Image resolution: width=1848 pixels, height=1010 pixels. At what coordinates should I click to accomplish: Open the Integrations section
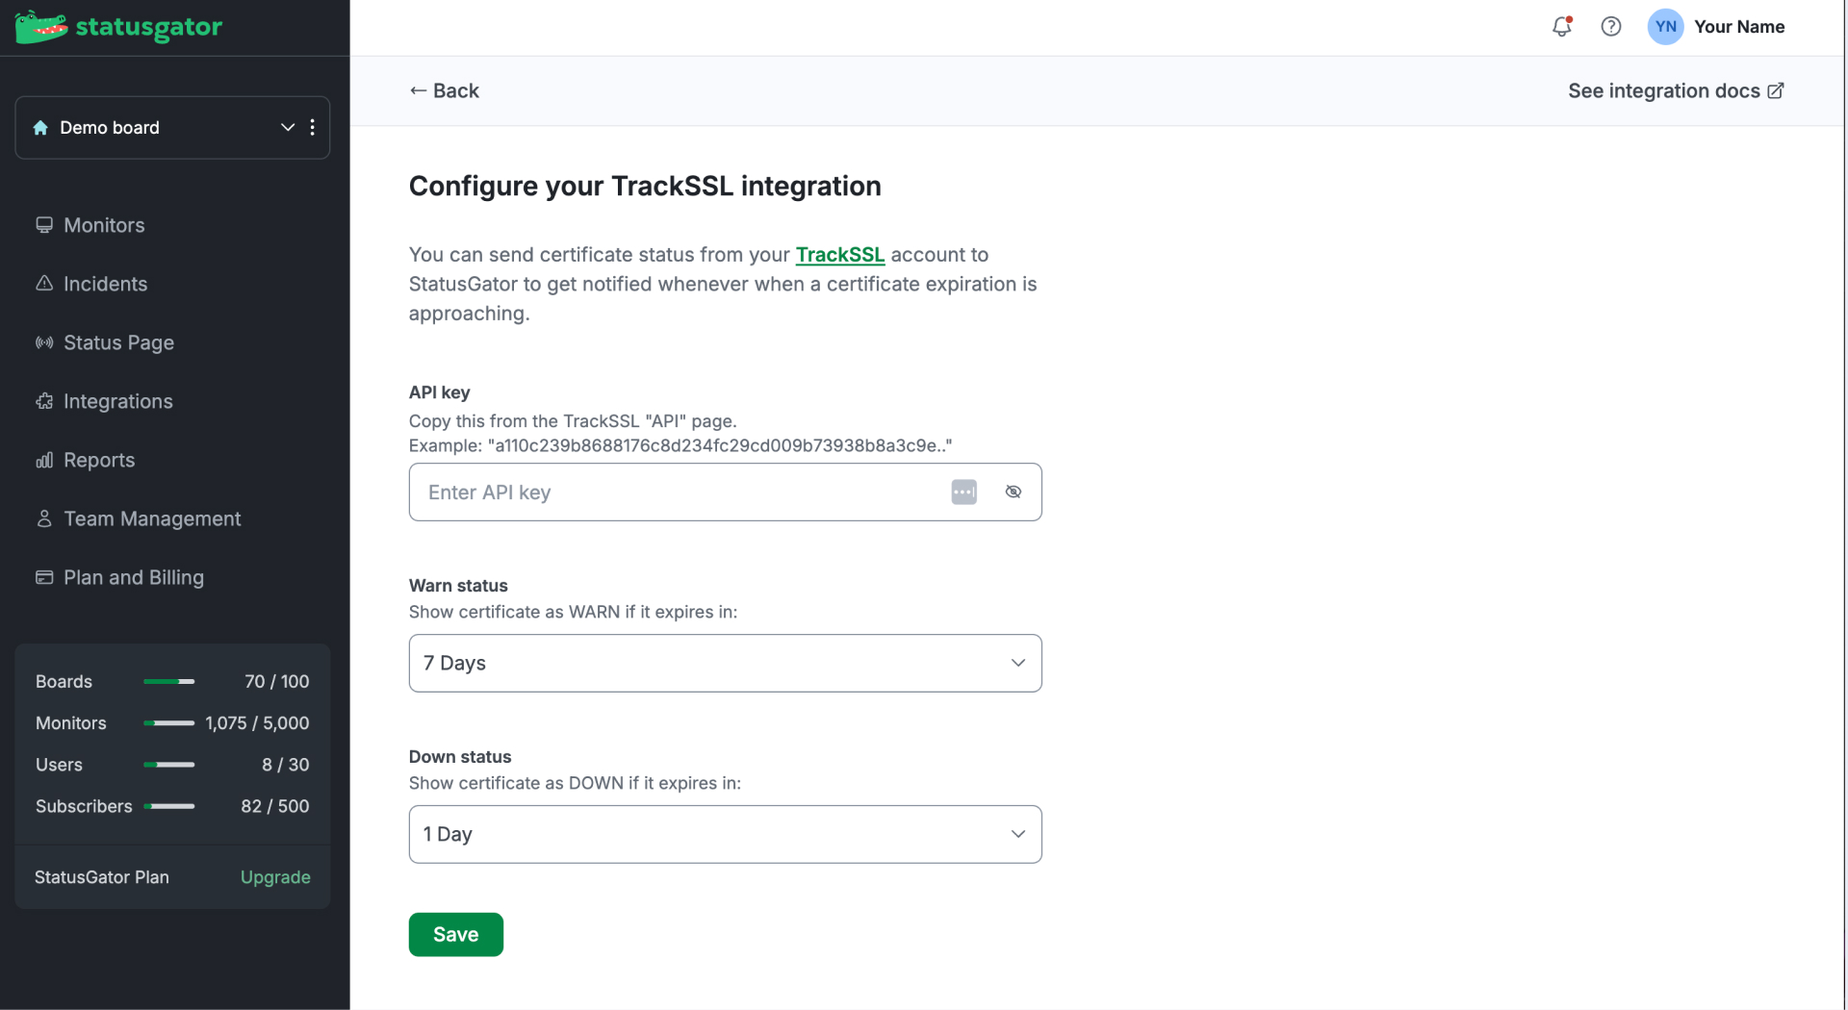pos(118,401)
